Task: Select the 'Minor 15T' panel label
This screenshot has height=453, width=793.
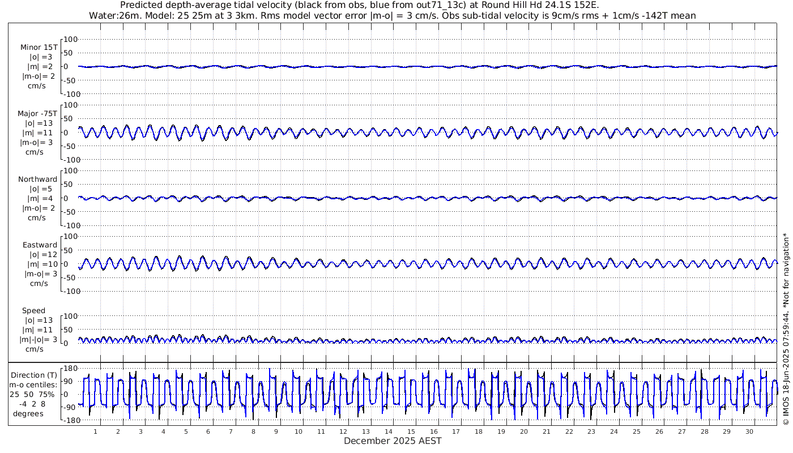Action: [x=39, y=48]
